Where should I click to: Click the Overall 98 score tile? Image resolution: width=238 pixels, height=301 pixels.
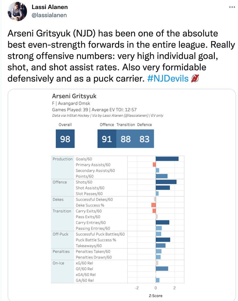click(65, 139)
